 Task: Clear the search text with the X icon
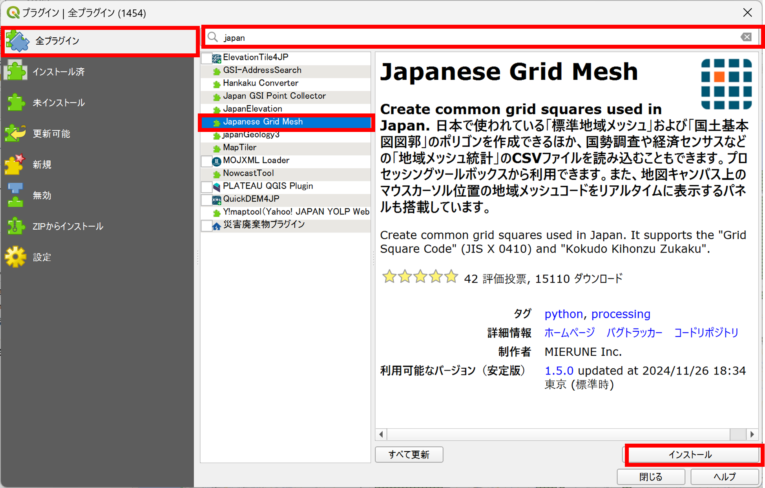coord(746,37)
